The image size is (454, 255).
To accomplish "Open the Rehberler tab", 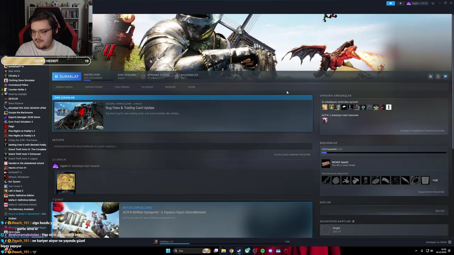I will coord(170,87).
